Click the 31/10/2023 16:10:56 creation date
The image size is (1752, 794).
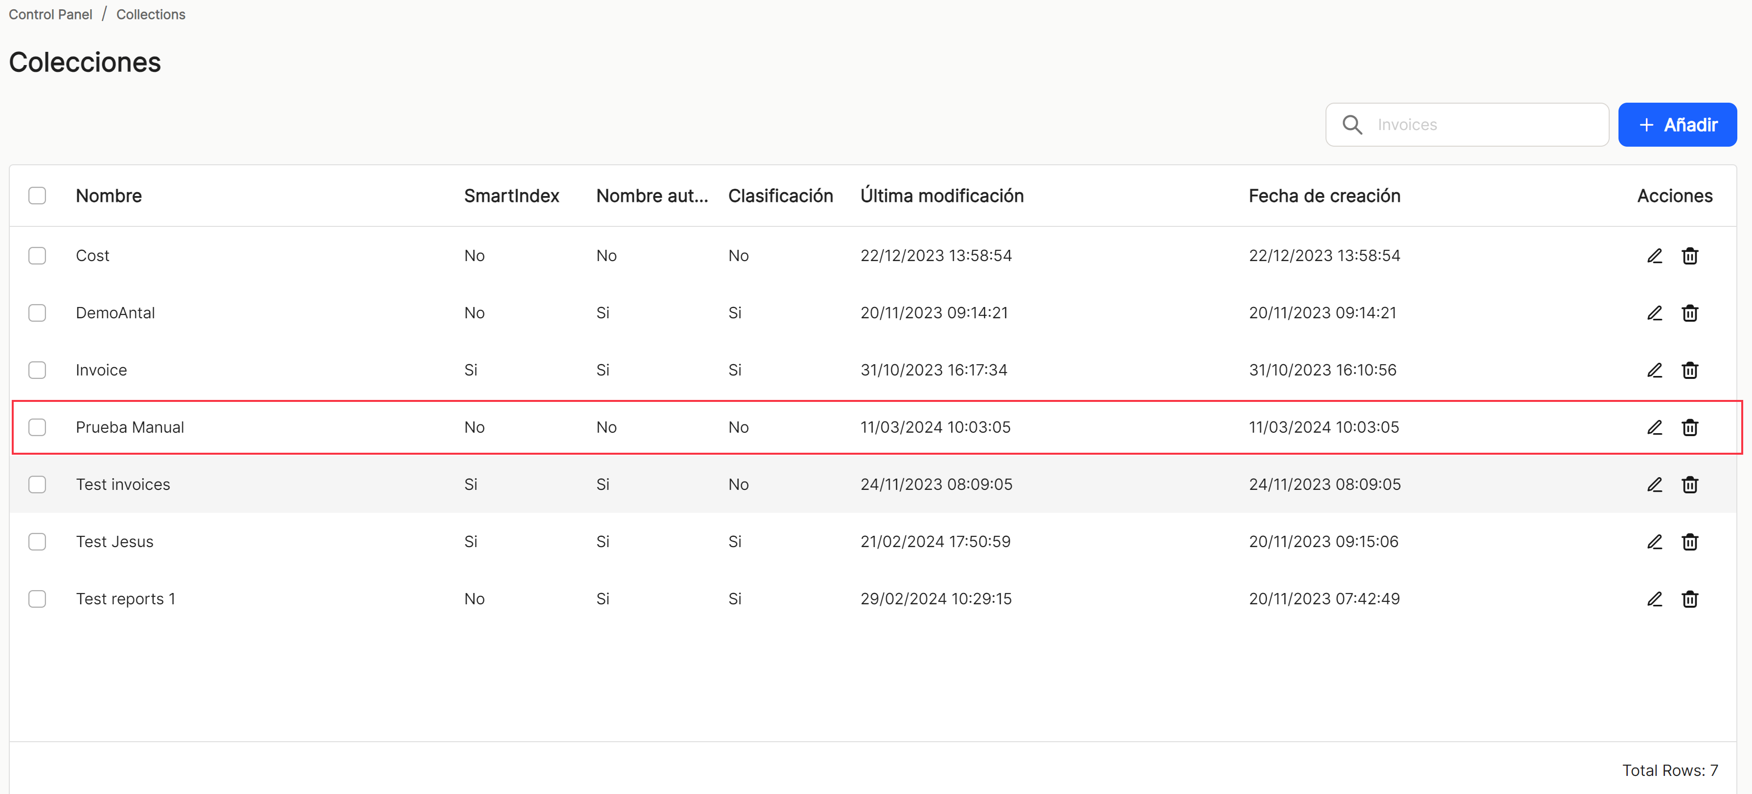point(1322,370)
